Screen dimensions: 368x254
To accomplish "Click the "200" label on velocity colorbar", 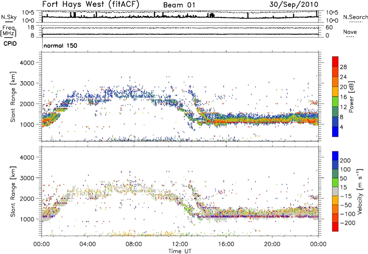I will [x=345, y=160].
